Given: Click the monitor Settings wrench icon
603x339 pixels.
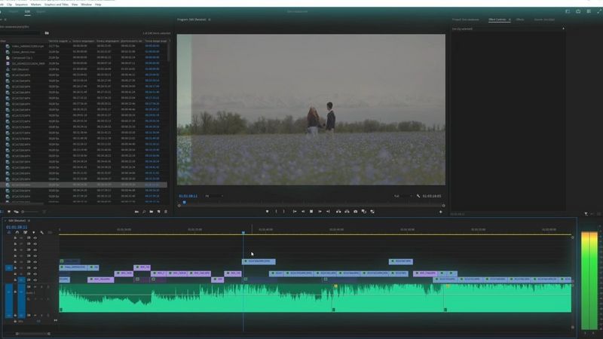Looking at the screenshot, I should click(x=418, y=196).
